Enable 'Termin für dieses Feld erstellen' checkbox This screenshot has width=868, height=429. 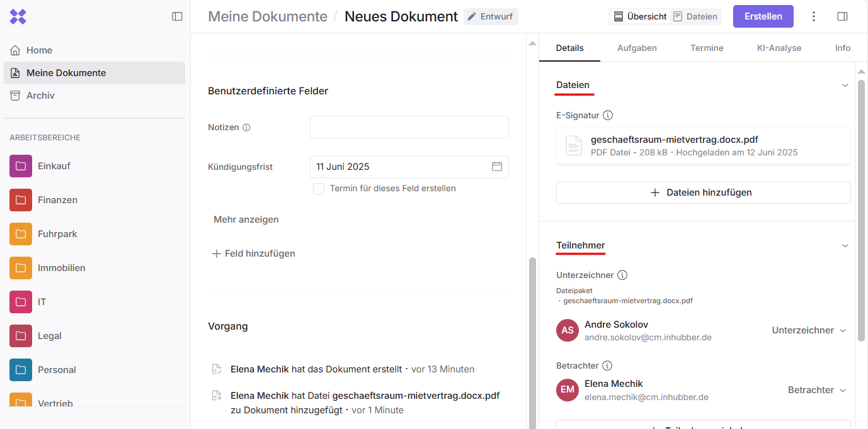click(x=319, y=189)
